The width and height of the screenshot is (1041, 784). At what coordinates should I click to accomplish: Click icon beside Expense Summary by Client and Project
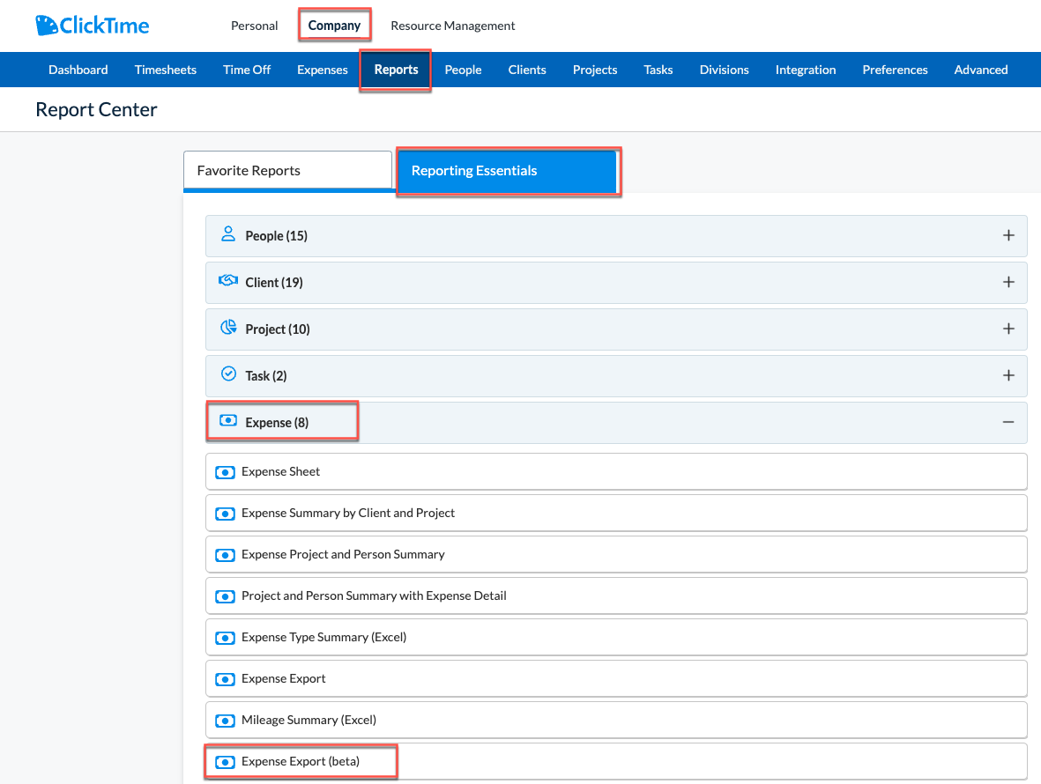[x=225, y=514]
